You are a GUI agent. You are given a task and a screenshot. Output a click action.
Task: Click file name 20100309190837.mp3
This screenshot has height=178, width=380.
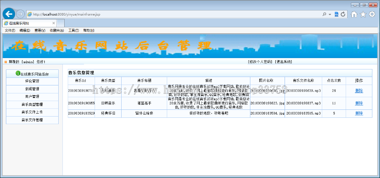304,103
